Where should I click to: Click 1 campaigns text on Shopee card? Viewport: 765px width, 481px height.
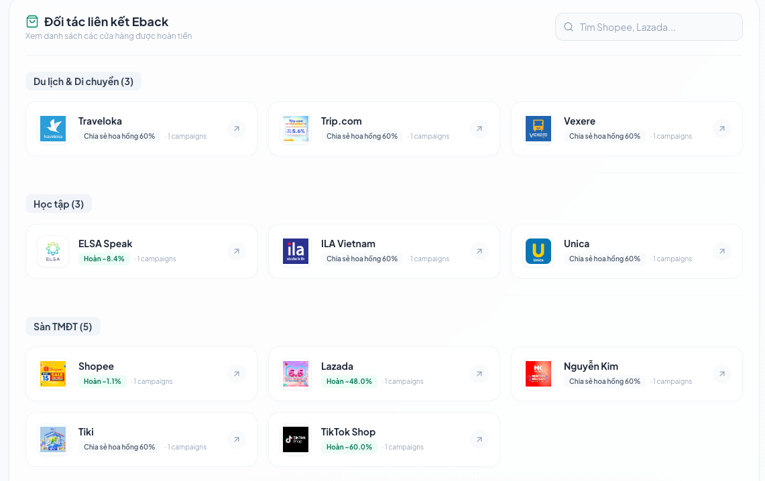tap(152, 381)
